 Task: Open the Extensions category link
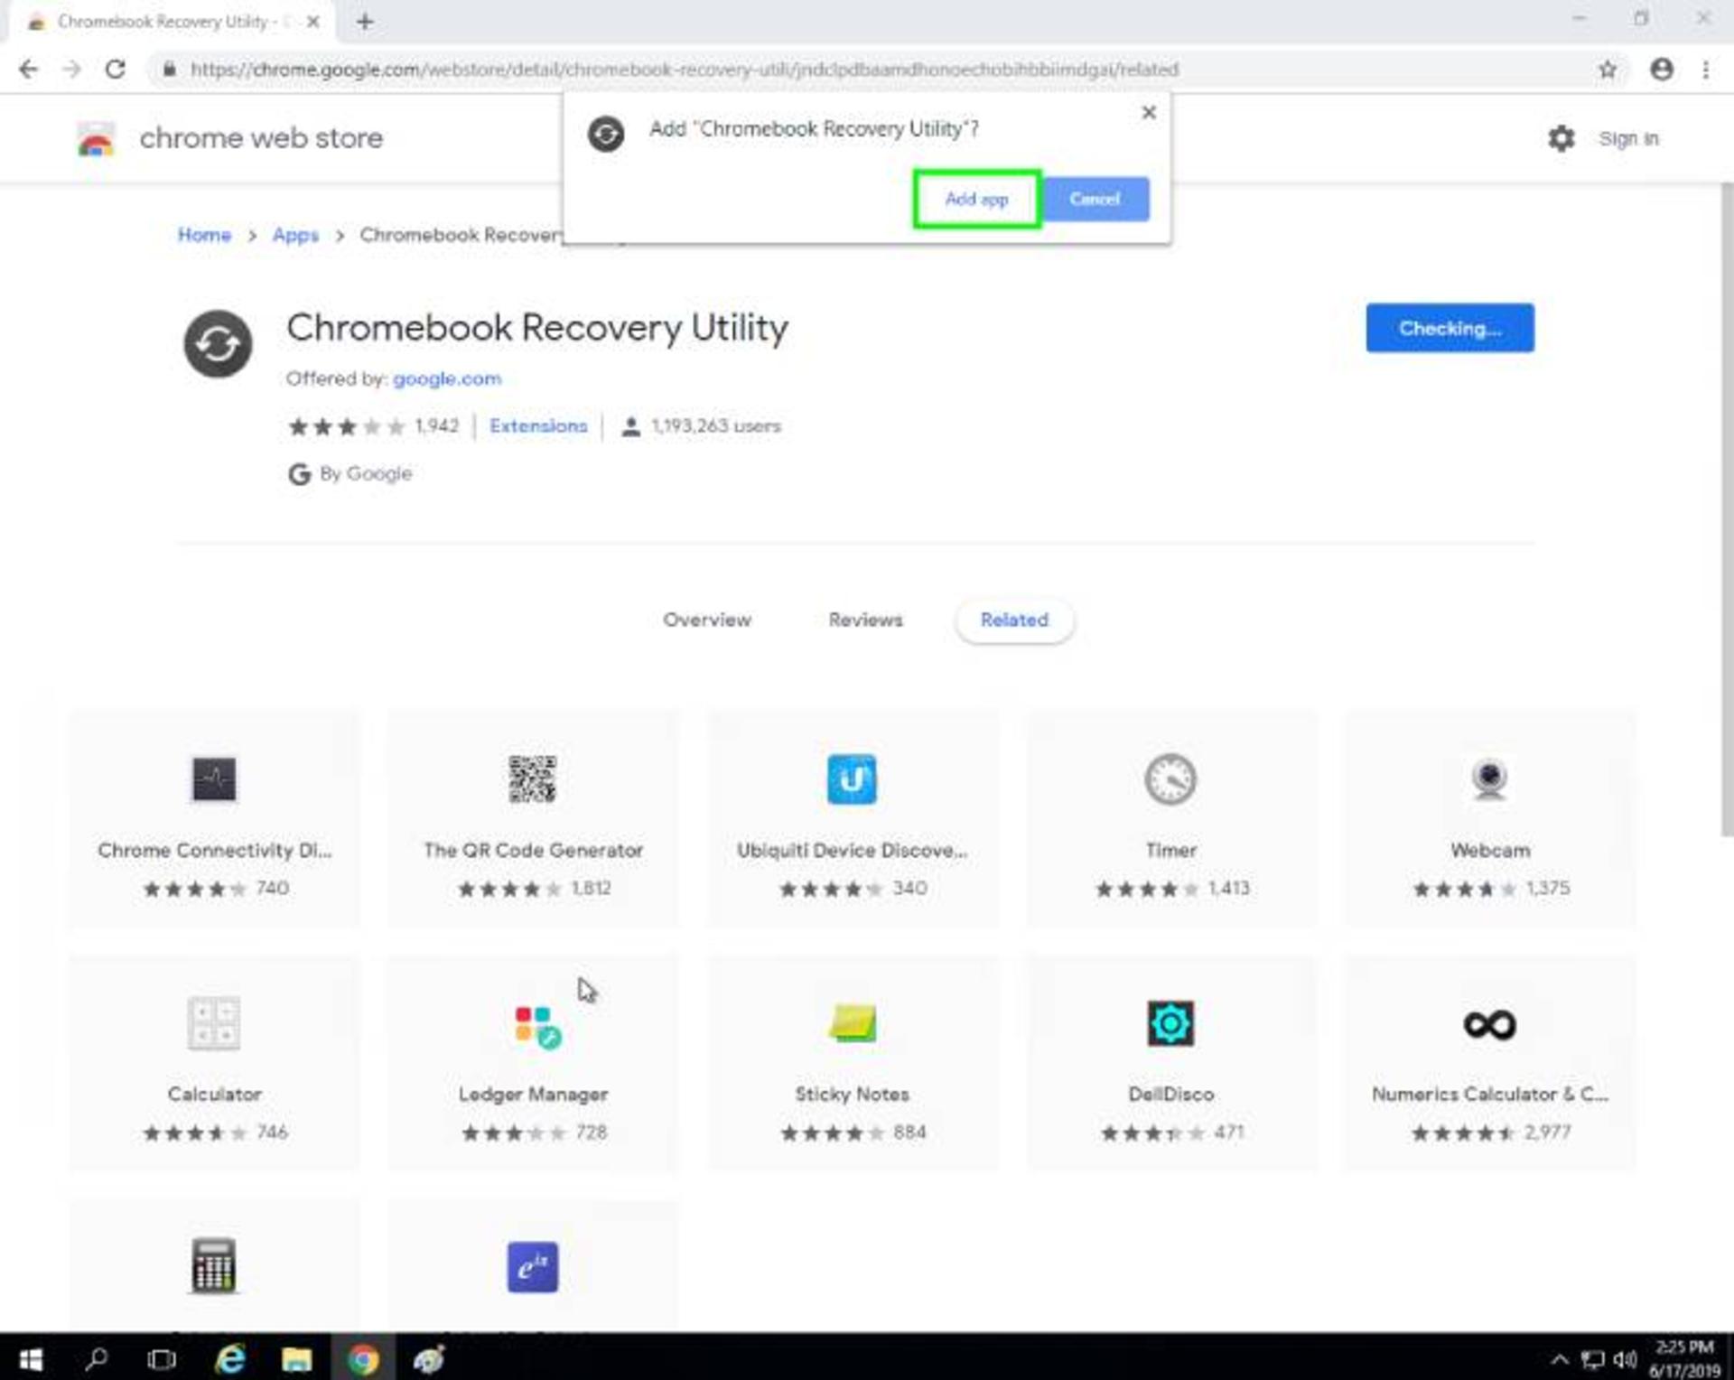(538, 425)
